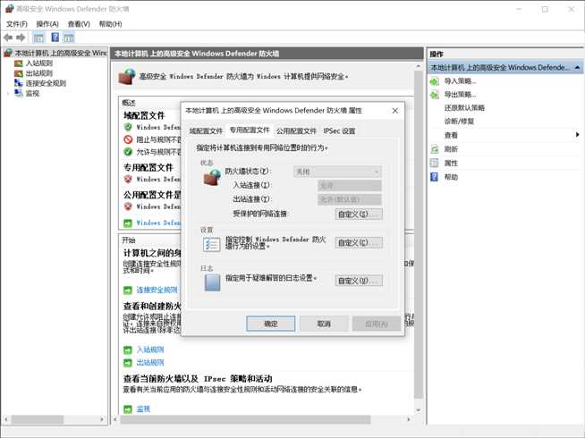Click the 应用(A) button

click(x=377, y=324)
